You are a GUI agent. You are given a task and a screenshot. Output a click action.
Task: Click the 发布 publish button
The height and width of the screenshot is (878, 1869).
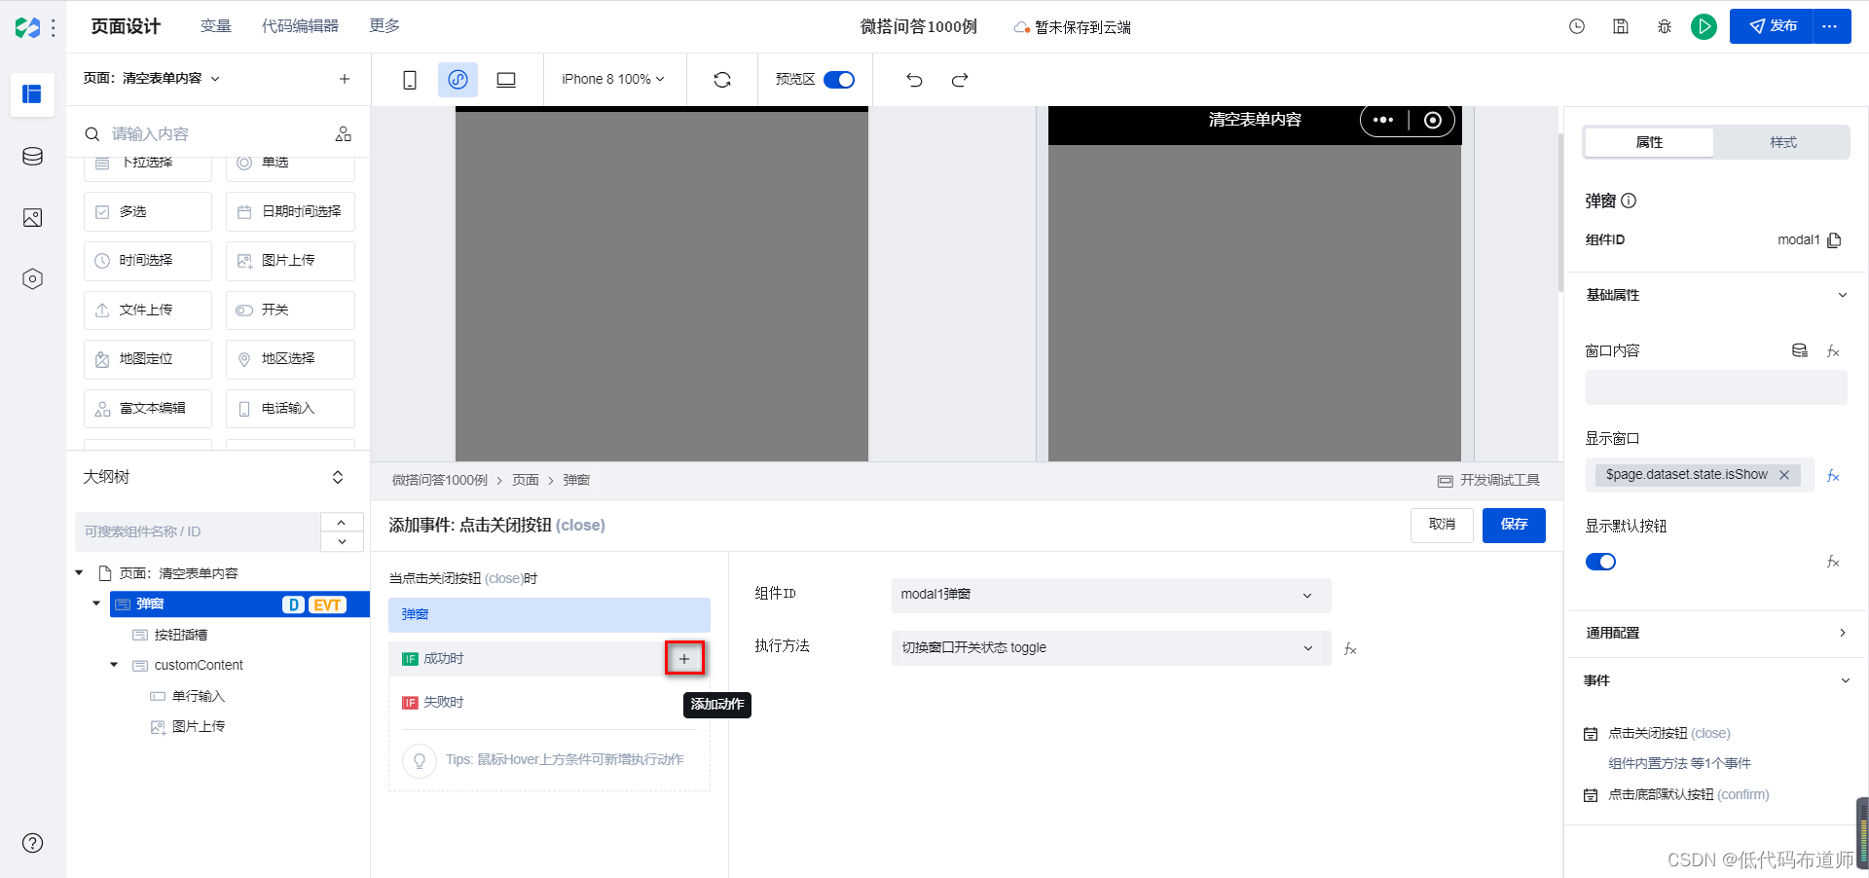pos(1772,26)
